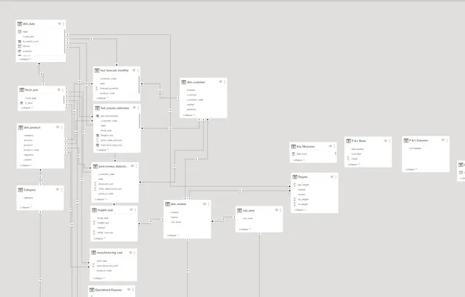Select forecast_quantity field in fact_forecast_monthly
The width and height of the screenshot is (465, 297).
click(109, 89)
